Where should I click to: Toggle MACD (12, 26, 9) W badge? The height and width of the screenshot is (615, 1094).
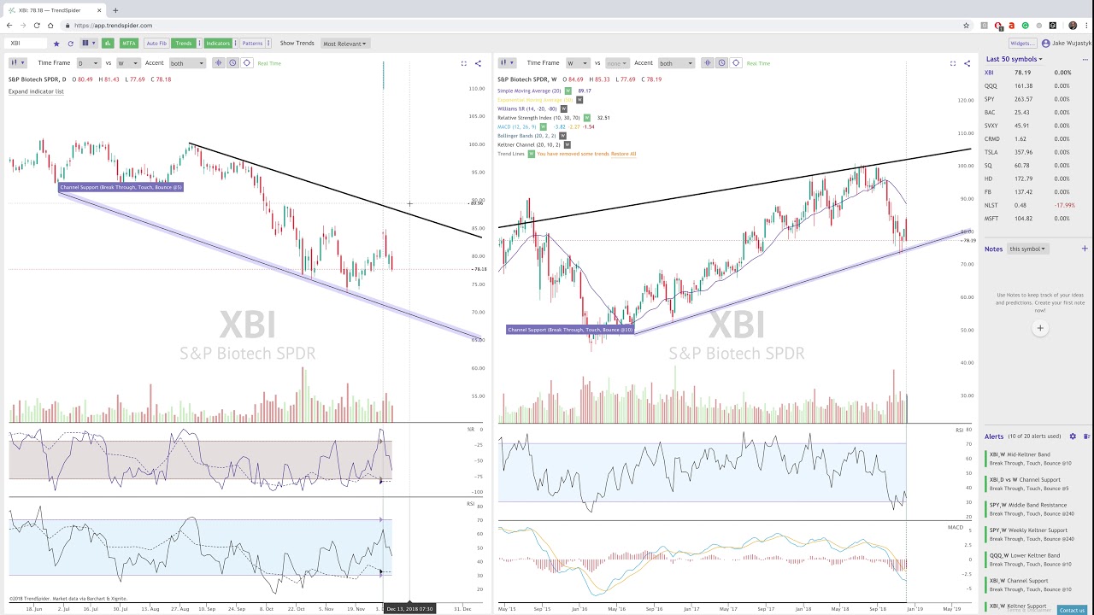[544, 126]
